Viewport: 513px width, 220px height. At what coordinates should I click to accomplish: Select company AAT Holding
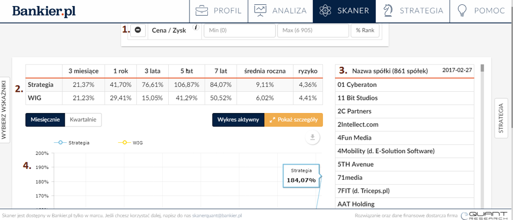pyautogui.click(x=404, y=204)
